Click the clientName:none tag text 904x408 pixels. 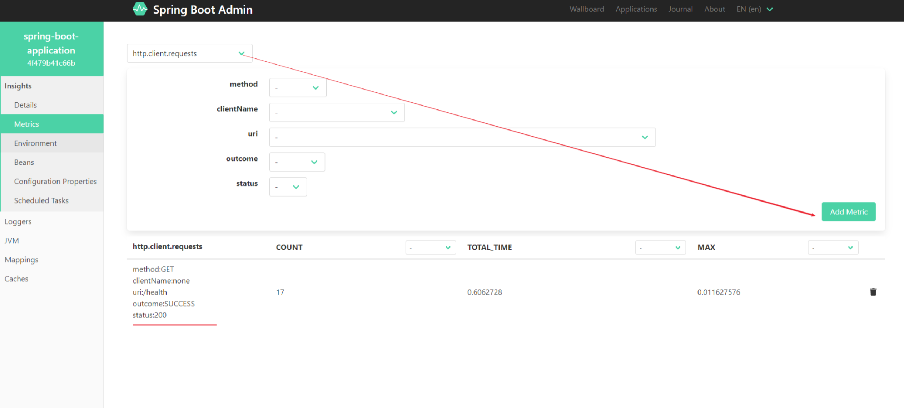pos(161,281)
